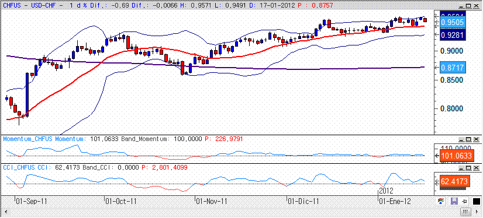Maximize the CCI indicator pane
The height and width of the screenshot is (218, 483).
(x=468, y=168)
